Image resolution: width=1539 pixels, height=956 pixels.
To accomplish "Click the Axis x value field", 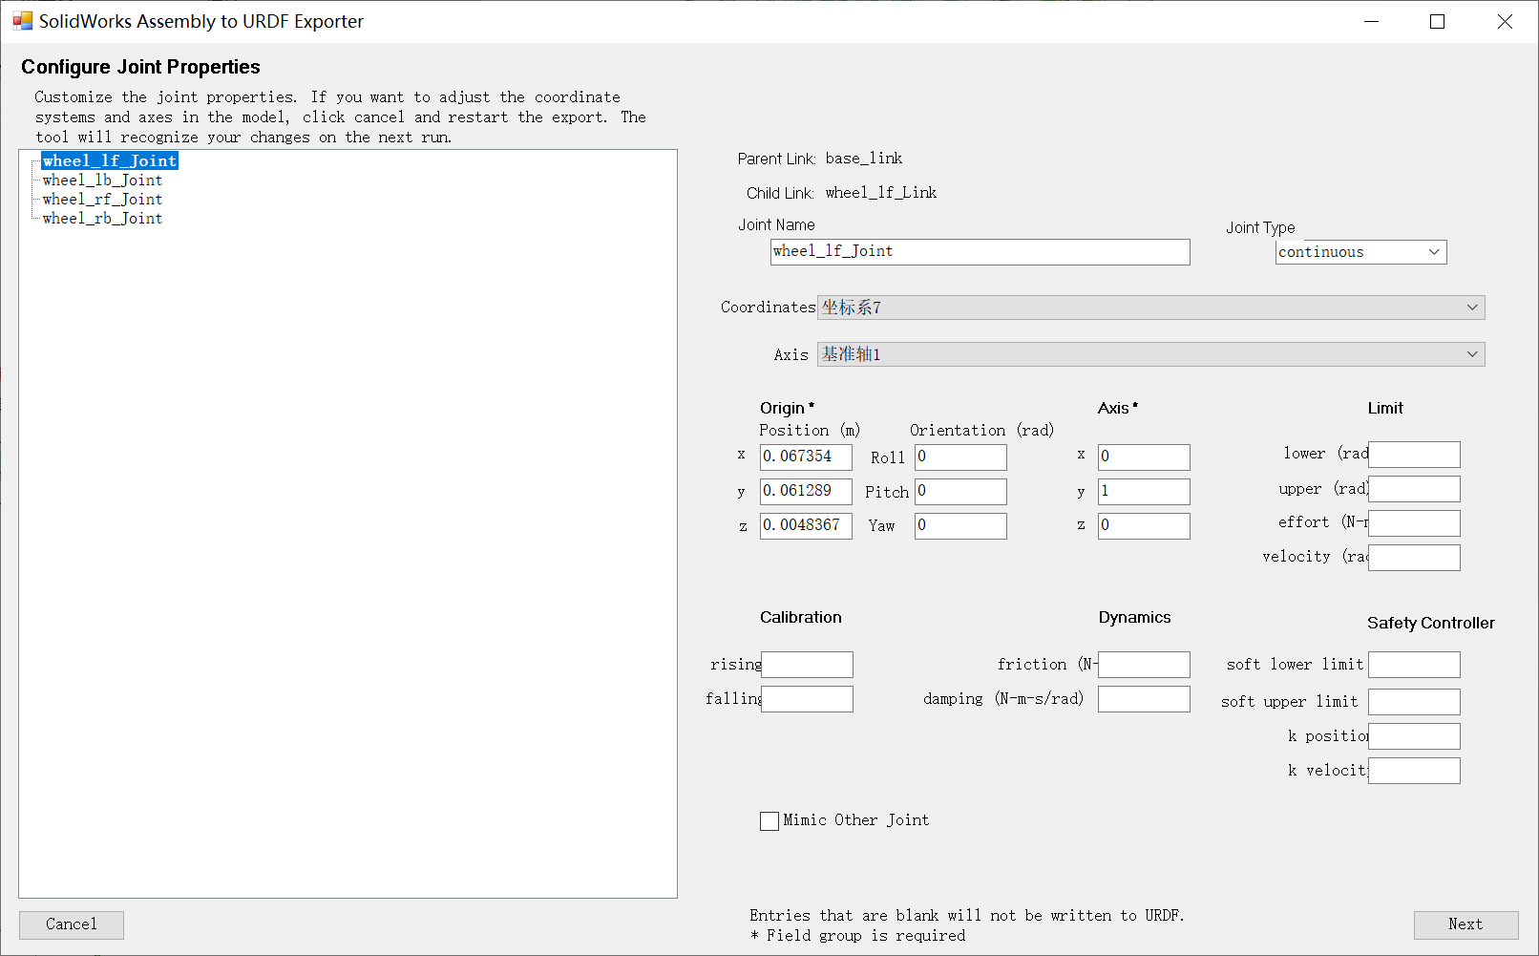I will [x=1144, y=457].
